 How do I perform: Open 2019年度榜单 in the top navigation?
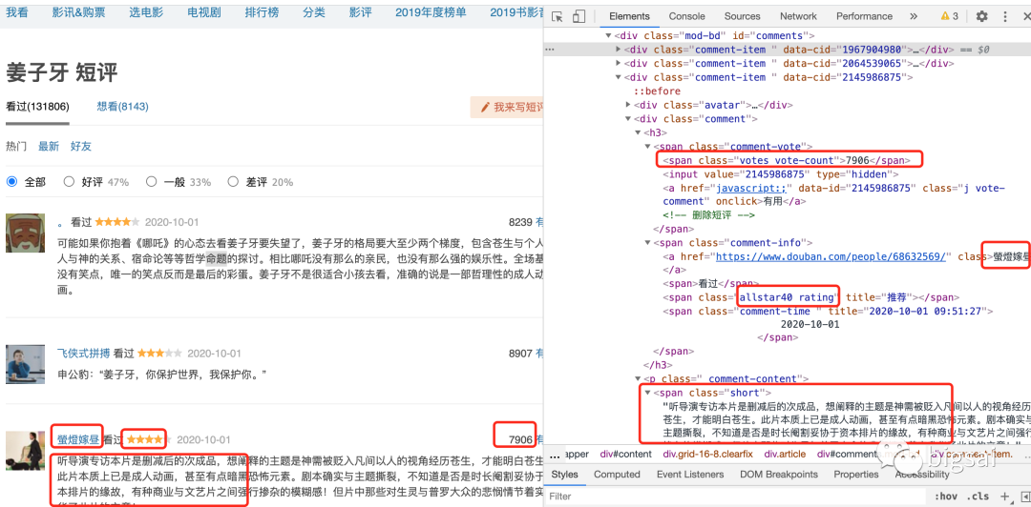430,12
